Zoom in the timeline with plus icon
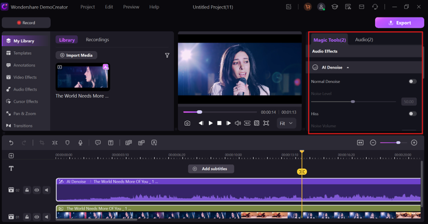Viewport: 428px width, 224px height. point(414,143)
